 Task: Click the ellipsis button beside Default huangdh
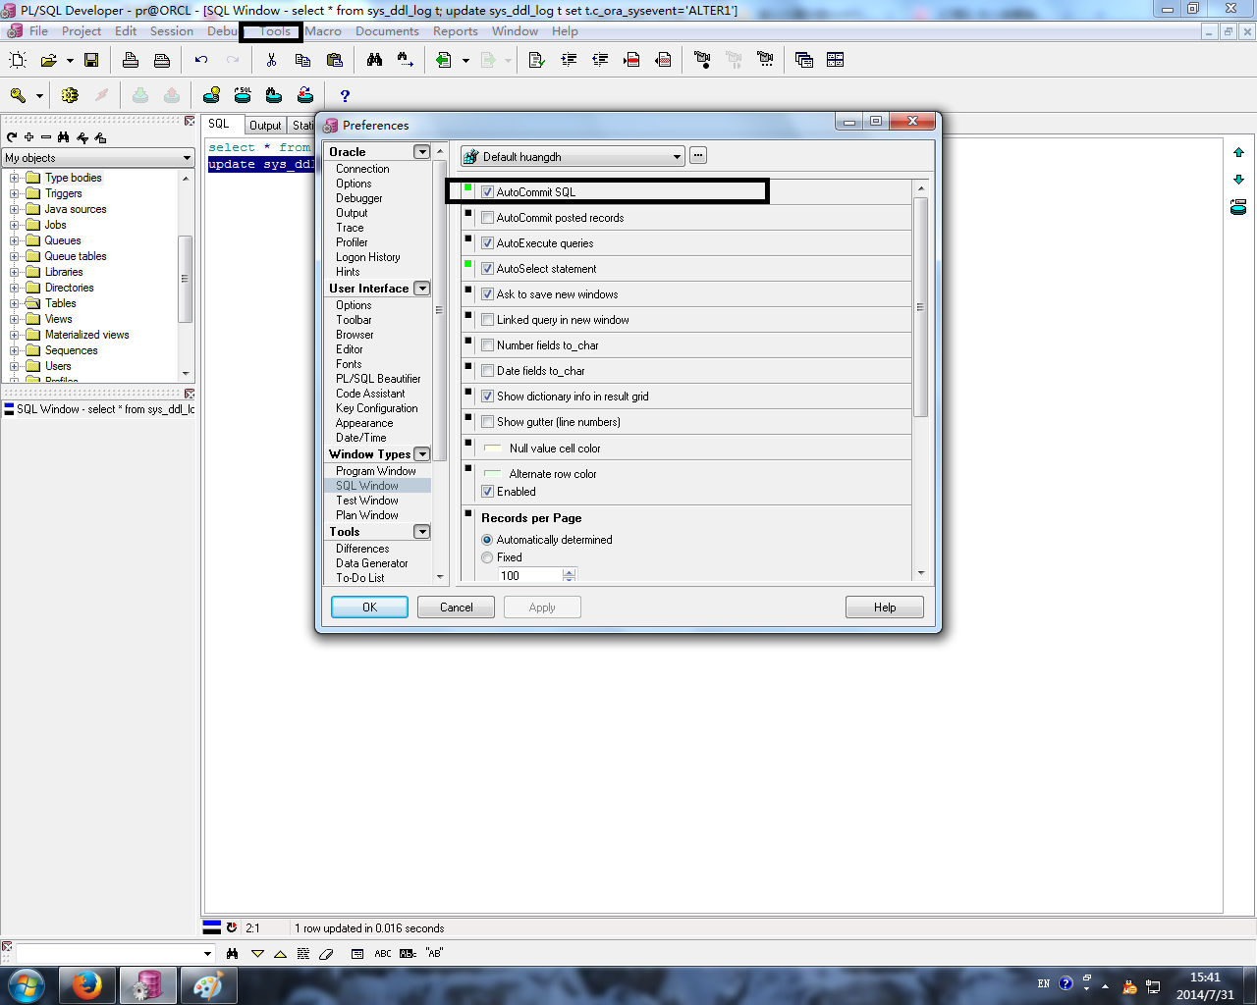[x=697, y=155]
